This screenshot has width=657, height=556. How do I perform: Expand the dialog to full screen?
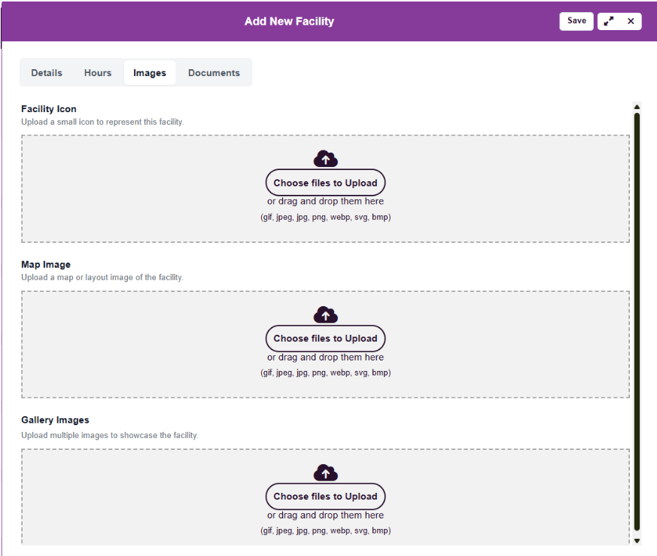tap(609, 21)
